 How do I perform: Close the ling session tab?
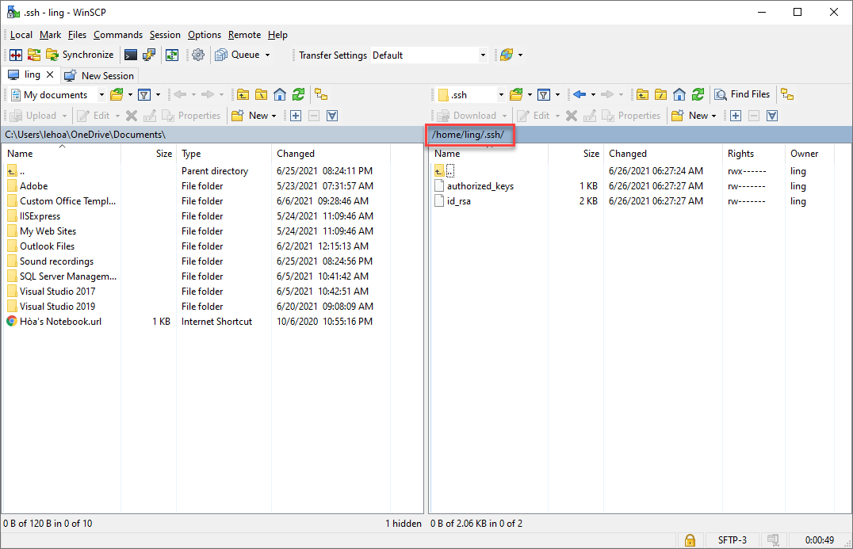click(50, 75)
